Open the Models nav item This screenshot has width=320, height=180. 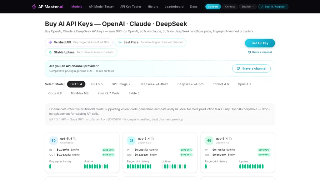coord(77,7)
